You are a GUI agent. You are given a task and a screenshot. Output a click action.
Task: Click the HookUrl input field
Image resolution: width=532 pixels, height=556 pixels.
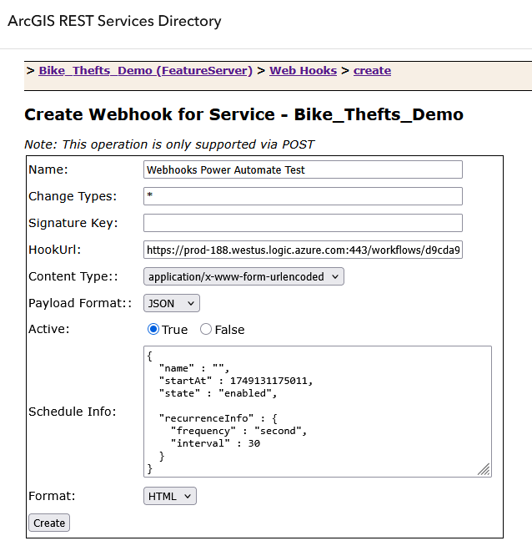303,250
